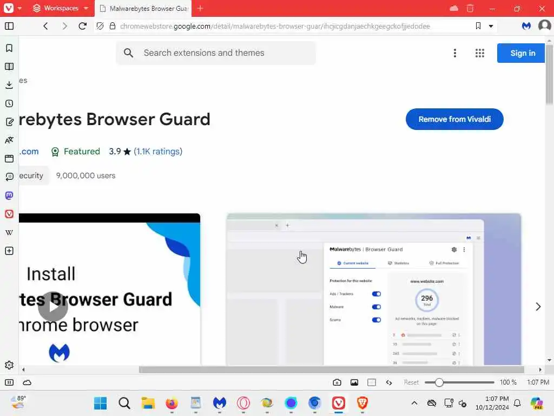Viewport: 554px width, 416px height.
Task: Go forward to next page
Action: tap(64, 26)
